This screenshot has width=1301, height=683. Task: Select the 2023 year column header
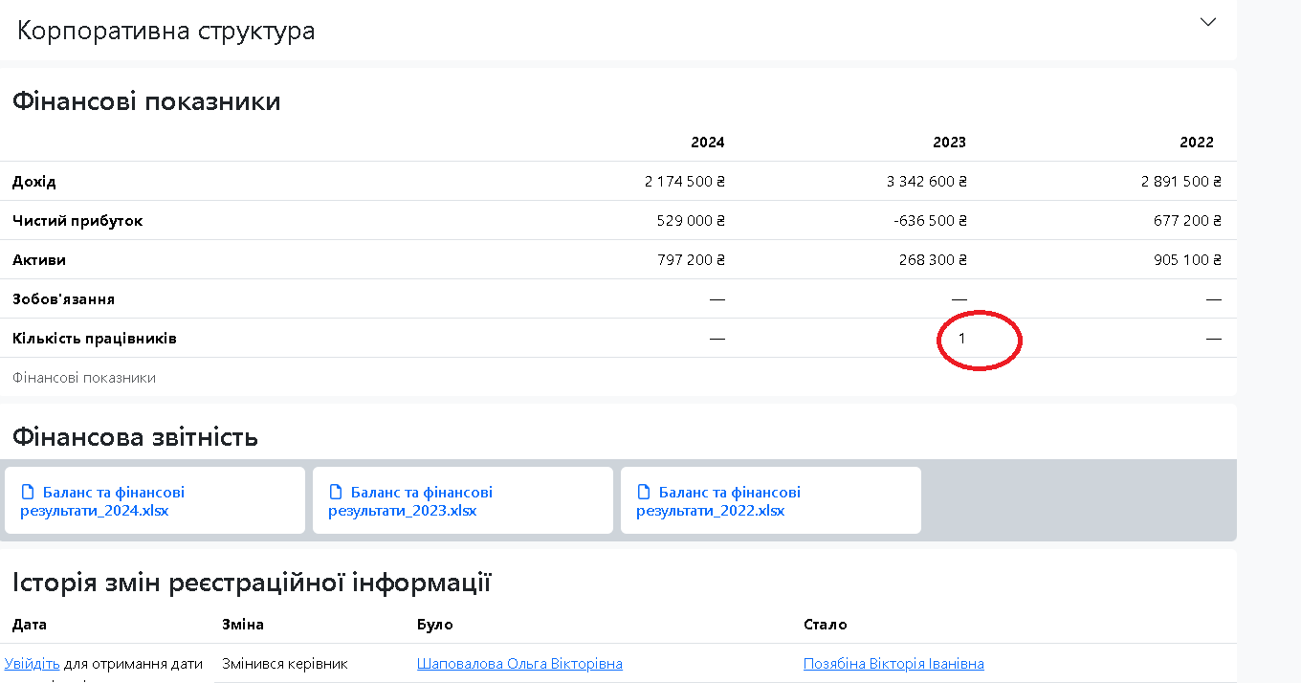pos(949,143)
